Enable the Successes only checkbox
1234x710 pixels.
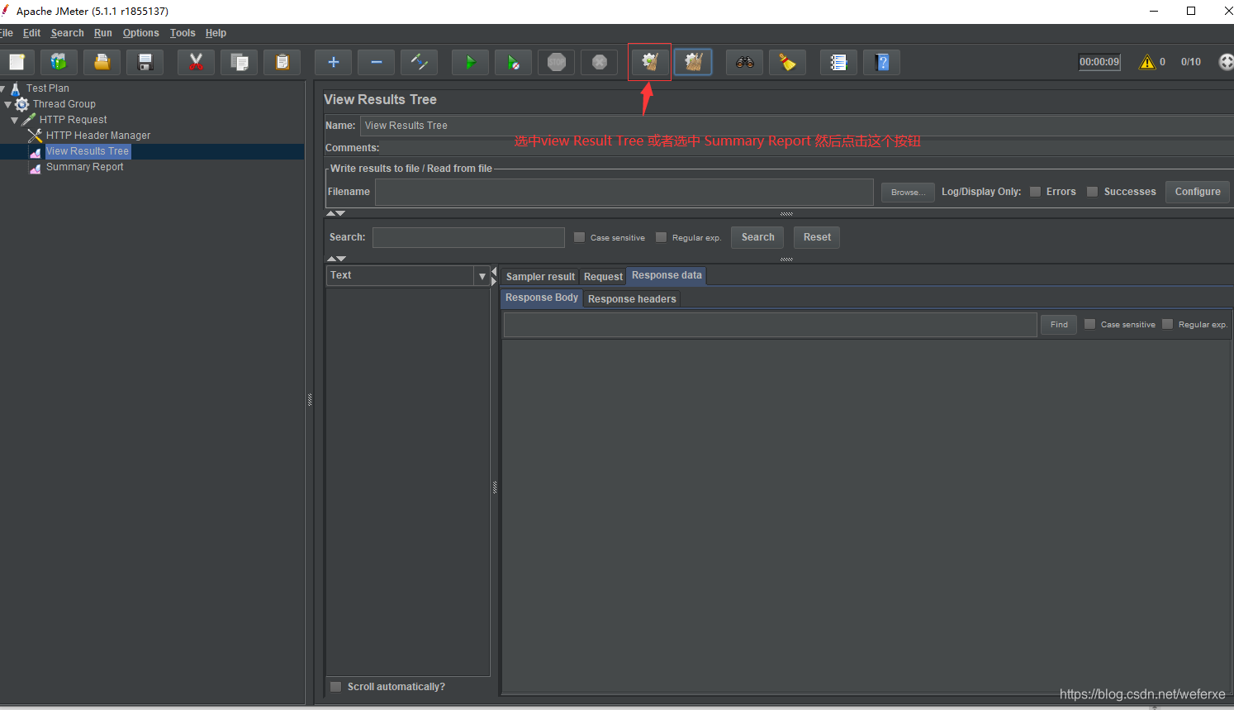1092,192
